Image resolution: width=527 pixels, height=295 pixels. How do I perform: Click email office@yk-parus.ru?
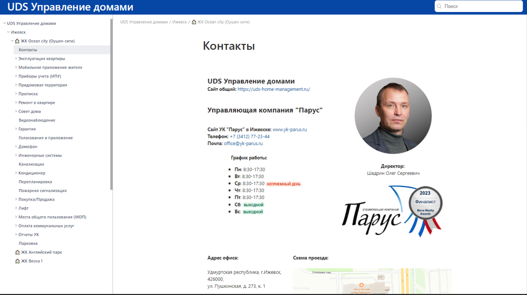coord(243,144)
